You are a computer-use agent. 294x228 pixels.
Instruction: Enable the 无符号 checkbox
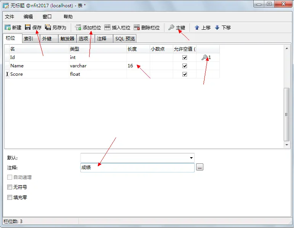10,187
